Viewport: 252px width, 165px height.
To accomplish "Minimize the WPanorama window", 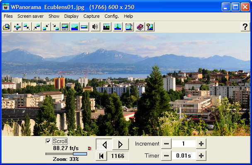I will click(226, 7).
